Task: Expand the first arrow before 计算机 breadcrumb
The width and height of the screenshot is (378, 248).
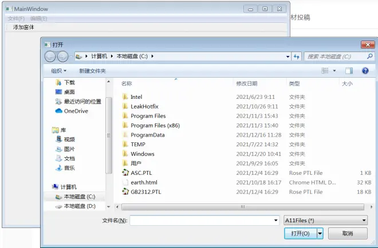Action: (86, 57)
